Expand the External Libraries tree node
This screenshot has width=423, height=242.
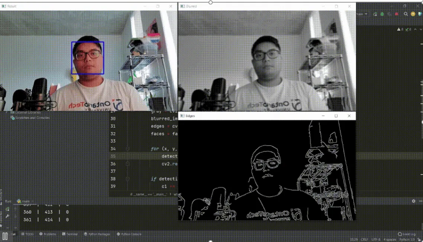coord(6,112)
